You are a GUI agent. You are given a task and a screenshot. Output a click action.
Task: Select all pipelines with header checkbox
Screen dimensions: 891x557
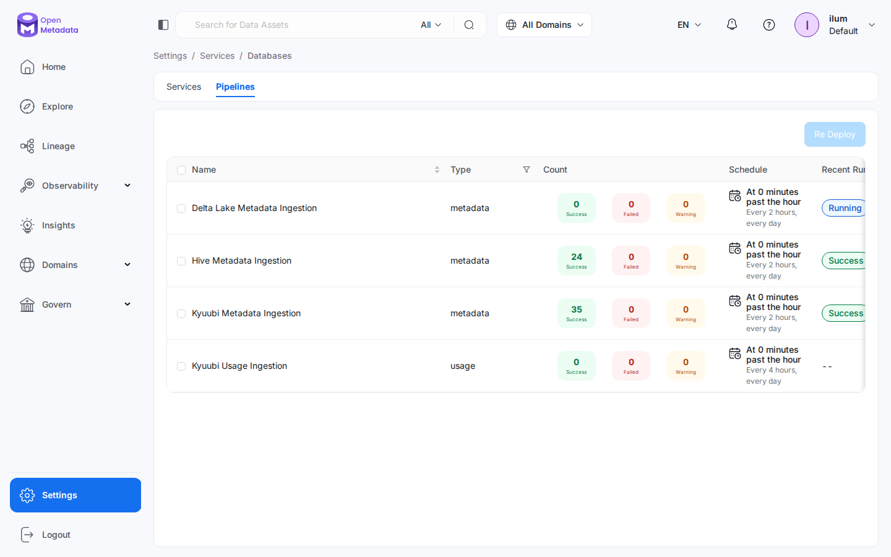coord(181,170)
